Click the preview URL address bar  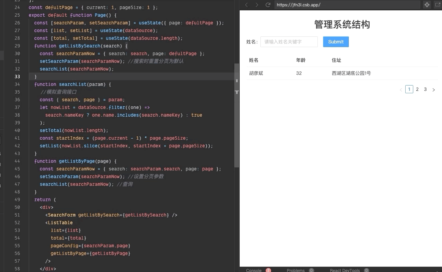click(347, 5)
